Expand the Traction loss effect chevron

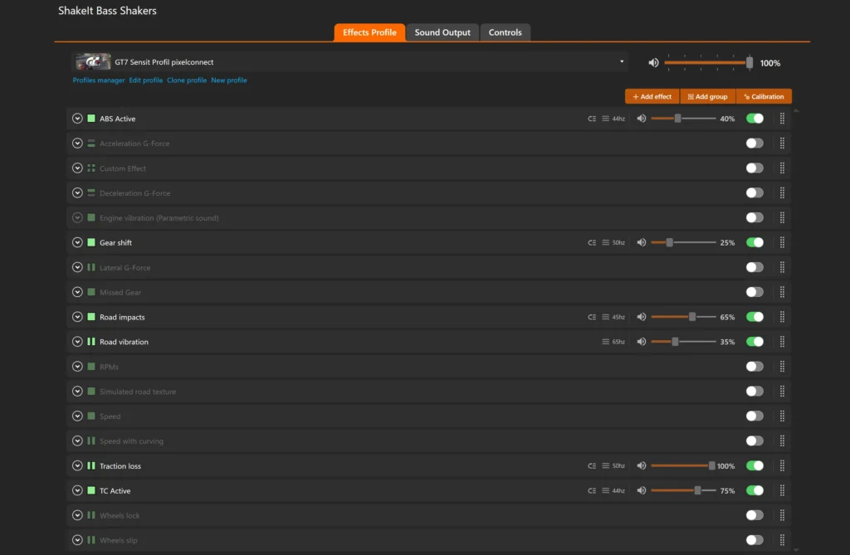click(77, 465)
